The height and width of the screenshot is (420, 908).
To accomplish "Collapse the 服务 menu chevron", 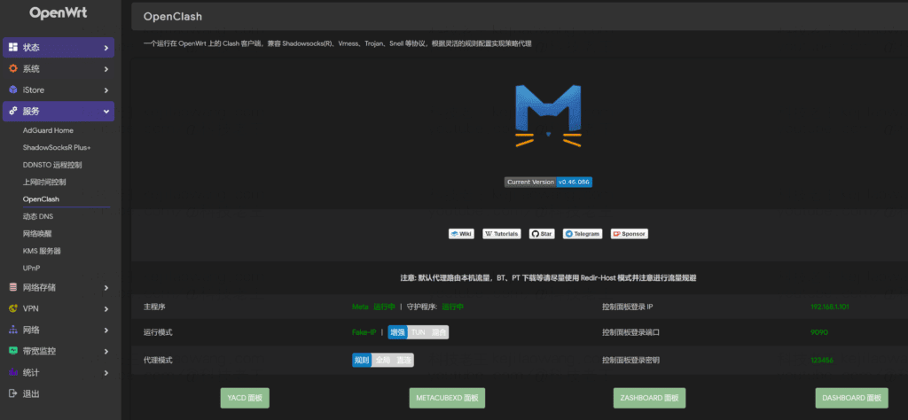I will pyautogui.click(x=106, y=112).
